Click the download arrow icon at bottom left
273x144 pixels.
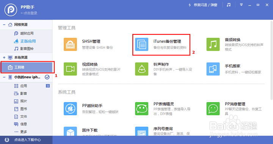pos(7,140)
